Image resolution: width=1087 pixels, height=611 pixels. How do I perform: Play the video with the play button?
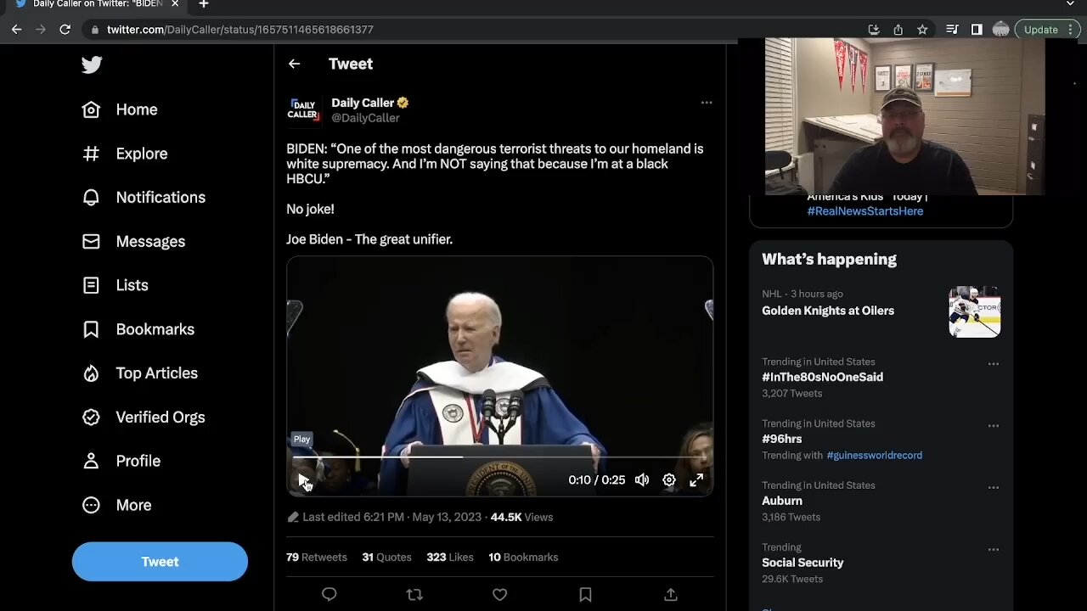(304, 480)
